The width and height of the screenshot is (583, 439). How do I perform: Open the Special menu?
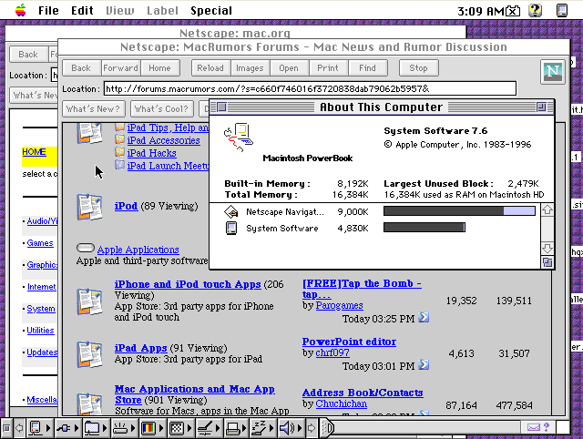coord(211,10)
